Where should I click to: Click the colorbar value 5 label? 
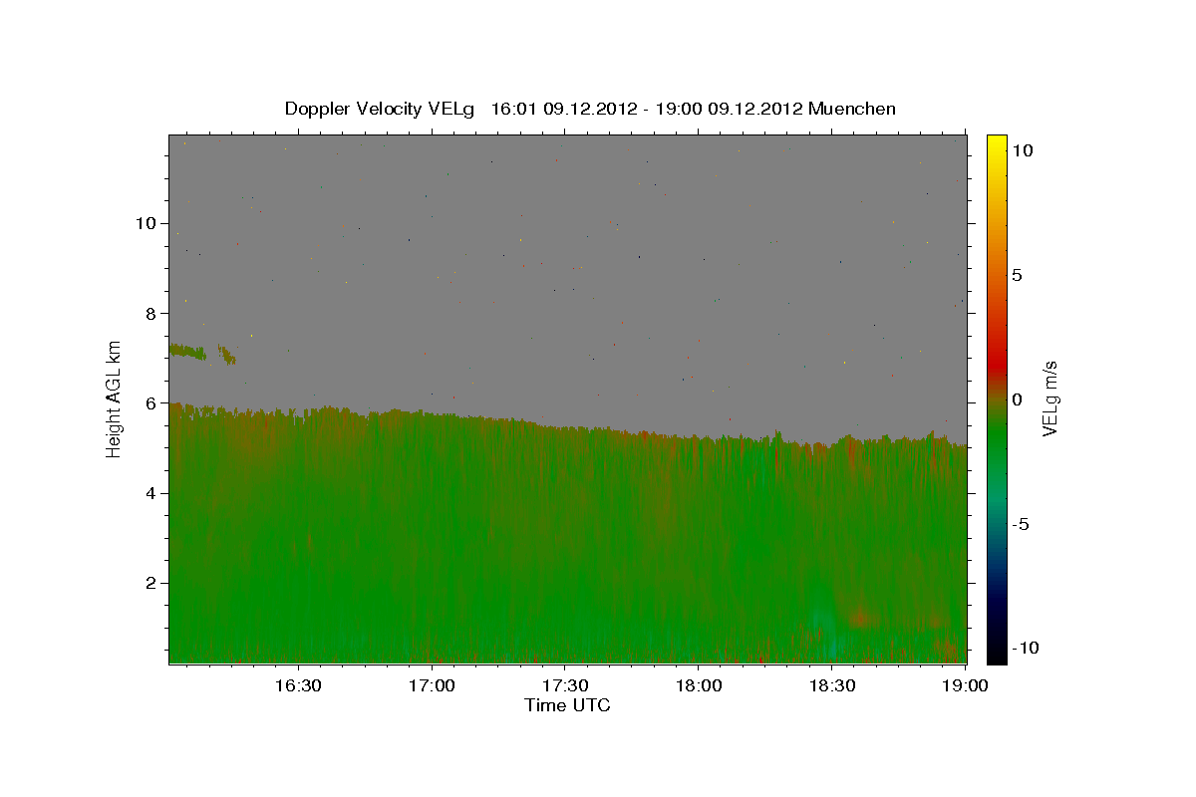click(x=1017, y=275)
